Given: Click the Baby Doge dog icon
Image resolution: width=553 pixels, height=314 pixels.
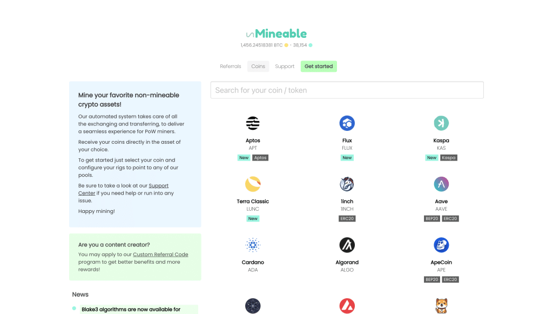Looking at the screenshot, I should [441, 305].
